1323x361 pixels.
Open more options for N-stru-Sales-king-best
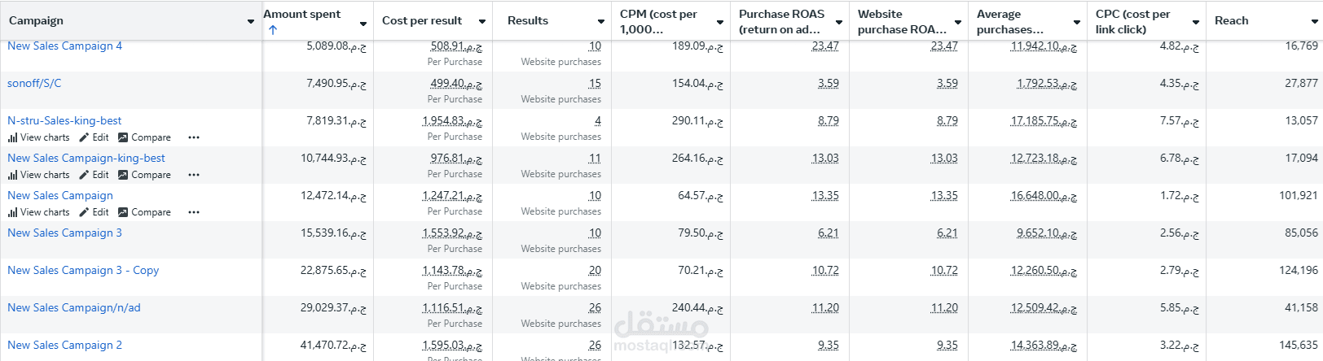194,137
